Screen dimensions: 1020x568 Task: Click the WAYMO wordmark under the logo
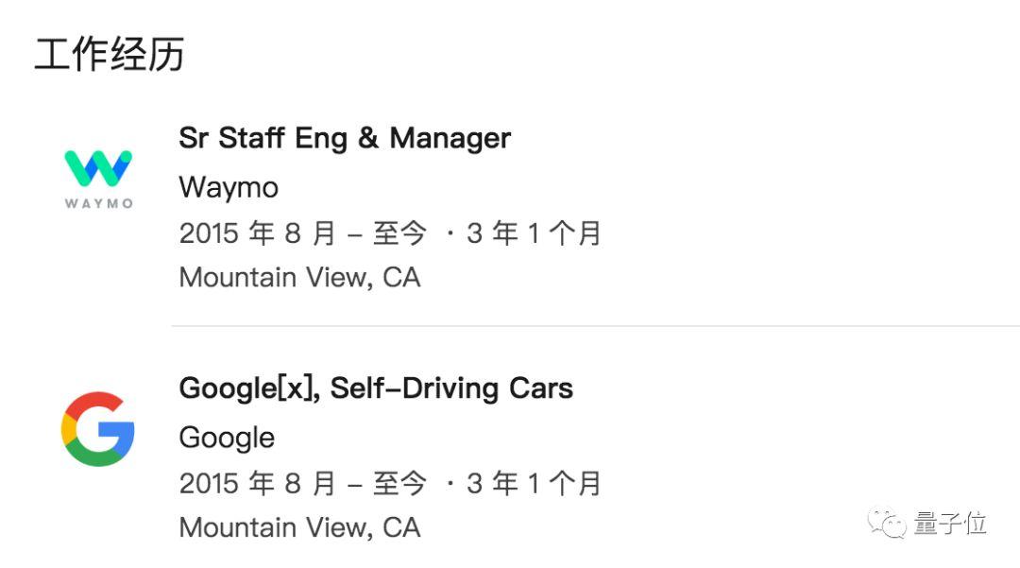(98, 203)
